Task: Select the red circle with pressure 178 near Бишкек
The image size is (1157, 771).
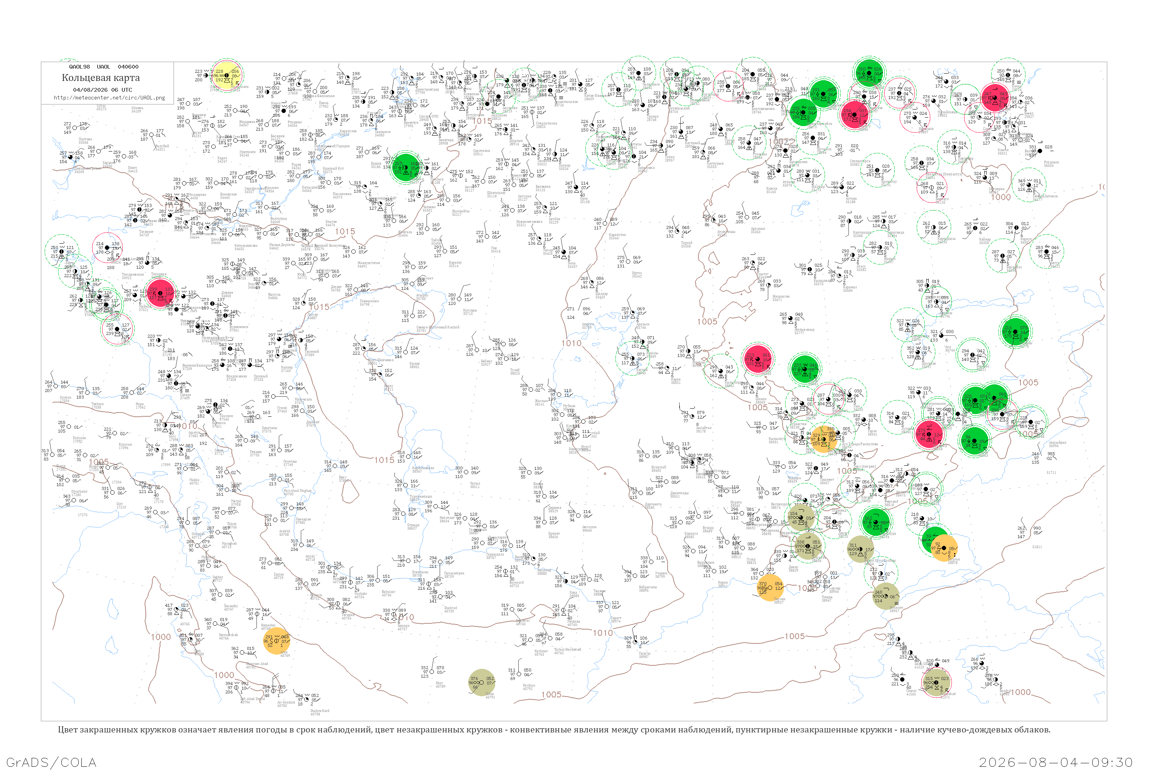Action: [x=928, y=435]
